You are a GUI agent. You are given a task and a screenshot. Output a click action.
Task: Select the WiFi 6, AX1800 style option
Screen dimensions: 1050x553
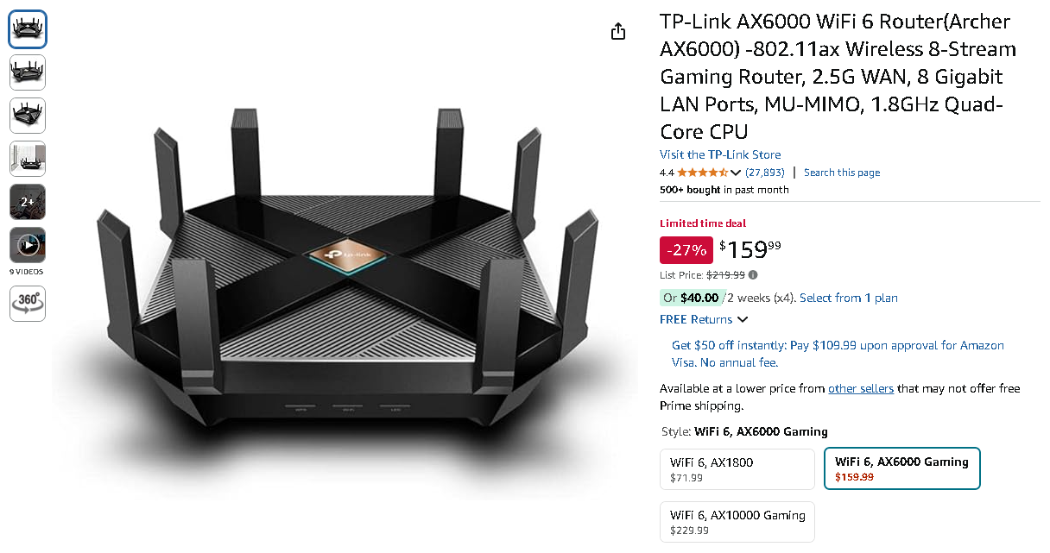pos(737,468)
